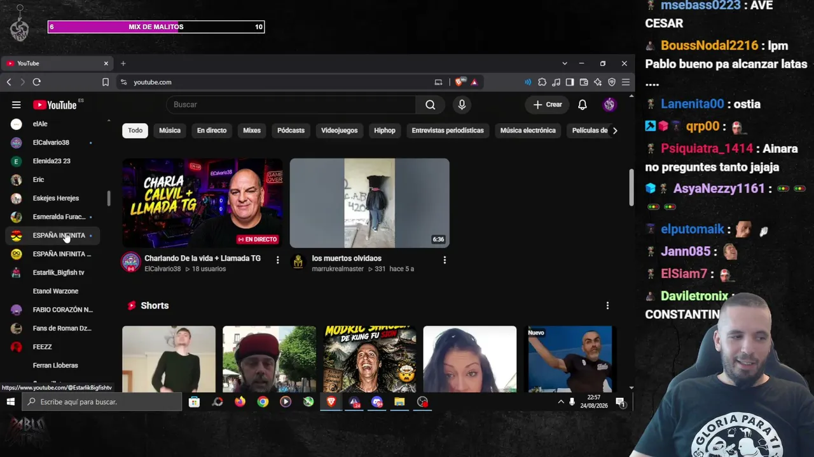Open the Brave Shields lion icon
This screenshot has height=457, width=814.
[x=460, y=82]
